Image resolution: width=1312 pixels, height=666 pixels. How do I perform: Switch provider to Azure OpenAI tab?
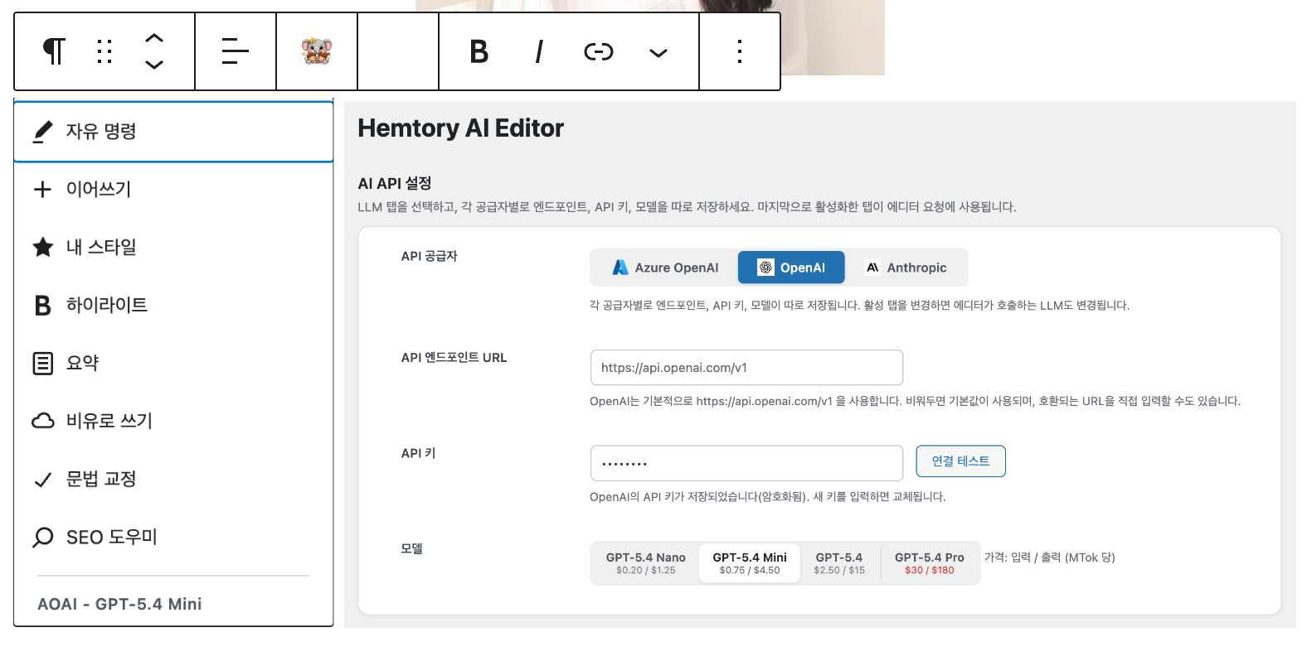[x=665, y=268]
